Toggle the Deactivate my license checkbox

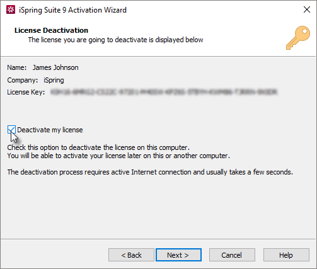click(11, 130)
